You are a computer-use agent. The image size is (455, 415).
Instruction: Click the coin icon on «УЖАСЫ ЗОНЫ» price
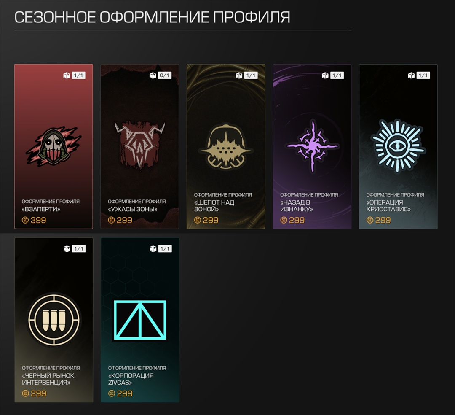click(x=111, y=220)
